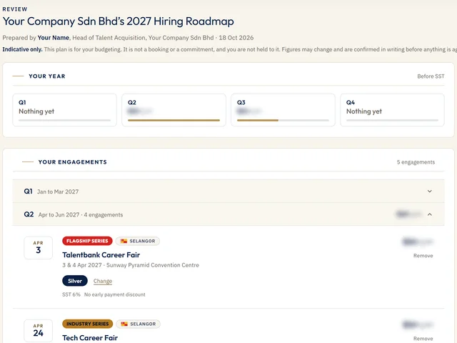The image size is (457, 343).
Task: Open the Apr 24 date tile
Action: (x=38, y=330)
